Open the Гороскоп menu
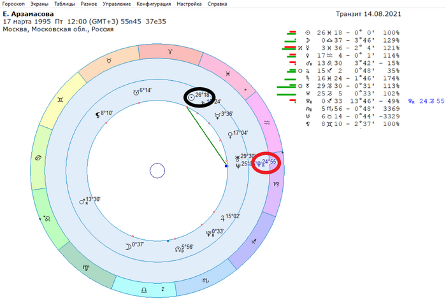The image size is (446, 301). [13, 4]
